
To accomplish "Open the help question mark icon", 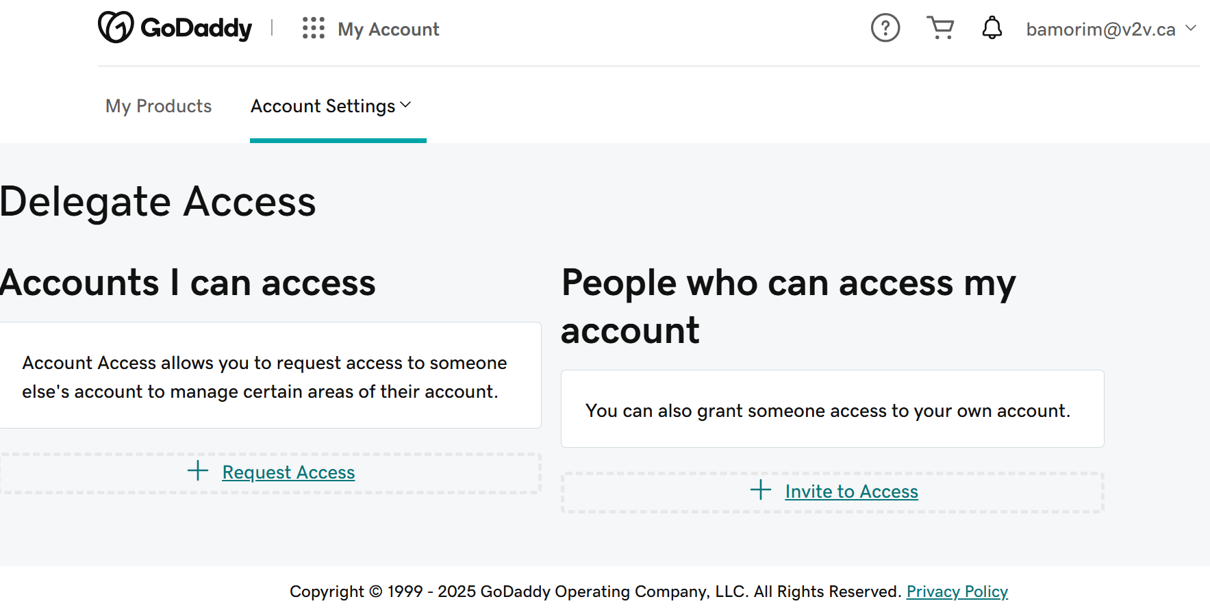I will pos(885,28).
